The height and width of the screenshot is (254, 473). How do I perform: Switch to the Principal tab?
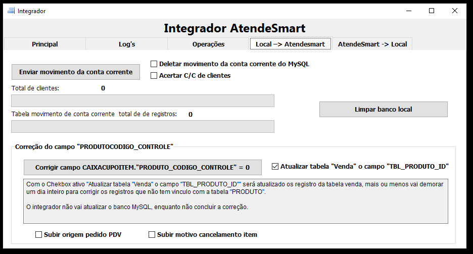(45, 44)
